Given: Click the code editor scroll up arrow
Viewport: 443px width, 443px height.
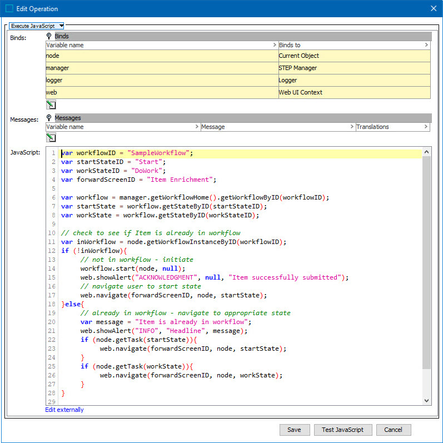Looking at the screenshot, I should tap(426, 152).
